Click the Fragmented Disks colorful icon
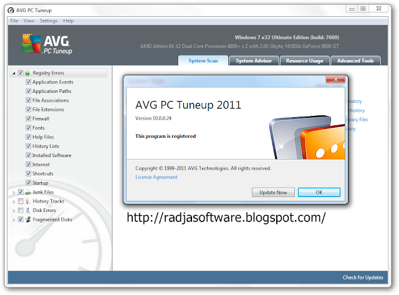 (x=27, y=220)
